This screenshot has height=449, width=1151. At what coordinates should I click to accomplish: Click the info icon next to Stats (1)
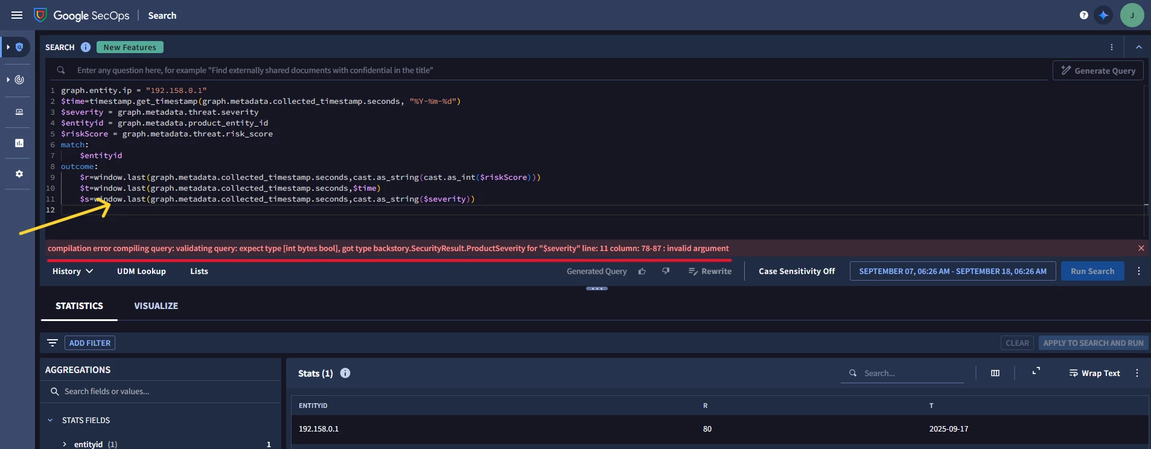[x=345, y=373]
